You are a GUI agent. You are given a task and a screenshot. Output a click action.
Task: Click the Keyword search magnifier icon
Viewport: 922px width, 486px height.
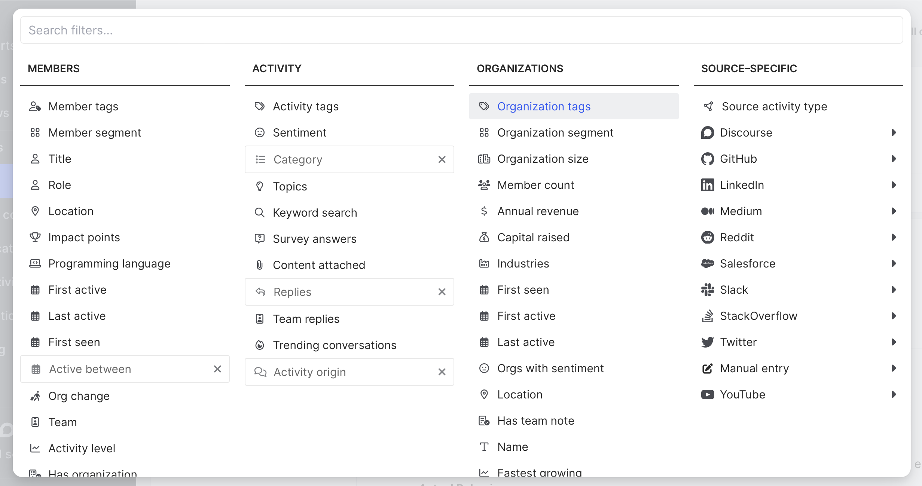coord(260,213)
